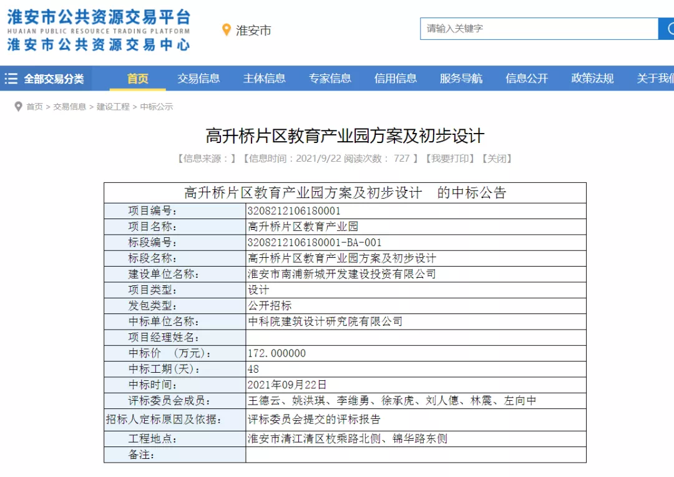Open the 全部交易分类 category menu
674x477 pixels.
tap(46, 78)
